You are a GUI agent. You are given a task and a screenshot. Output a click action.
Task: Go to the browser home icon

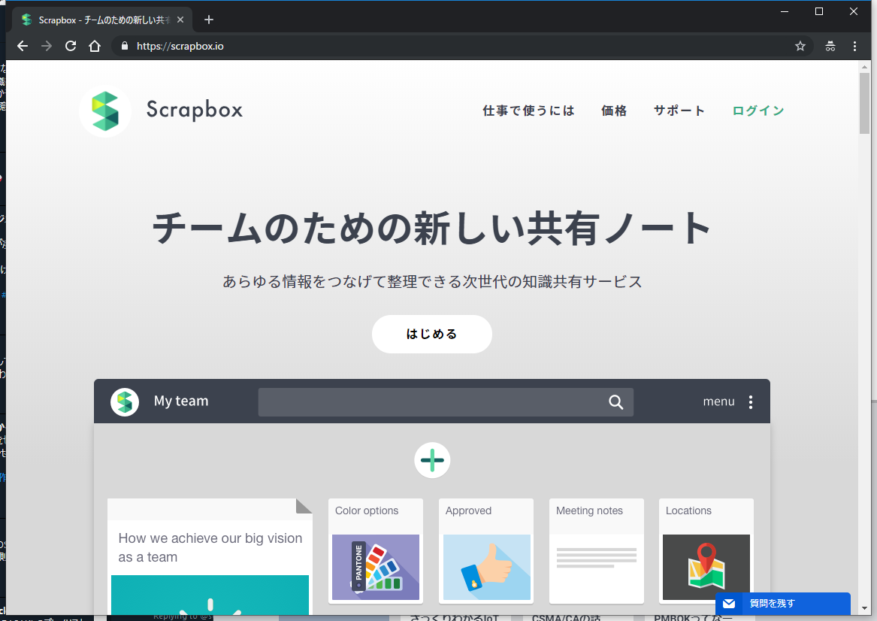(95, 46)
